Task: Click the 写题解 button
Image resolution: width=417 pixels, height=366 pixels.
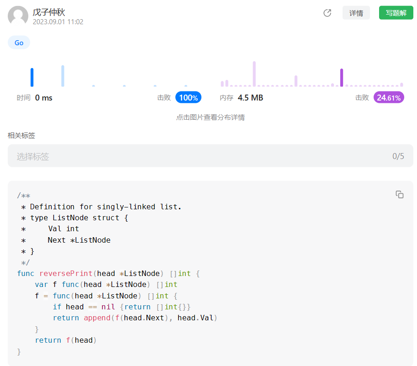Action: click(396, 13)
